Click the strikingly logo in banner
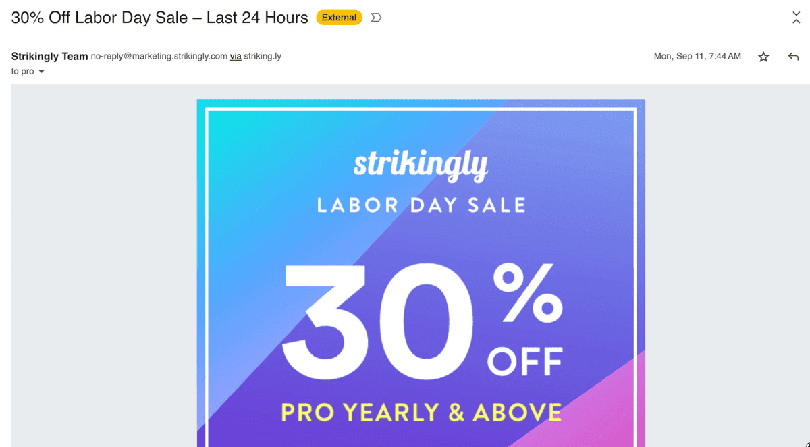Image resolution: width=810 pixels, height=447 pixels. point(421,165)
